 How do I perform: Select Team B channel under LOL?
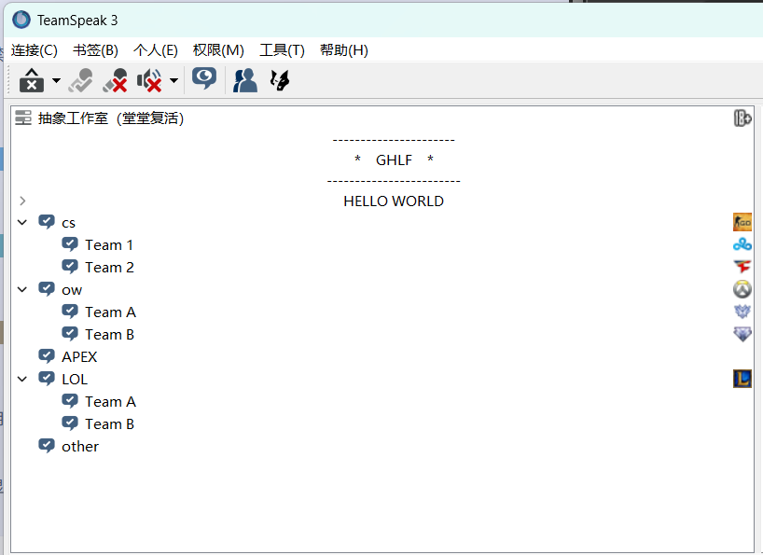[x=109, y=423]
